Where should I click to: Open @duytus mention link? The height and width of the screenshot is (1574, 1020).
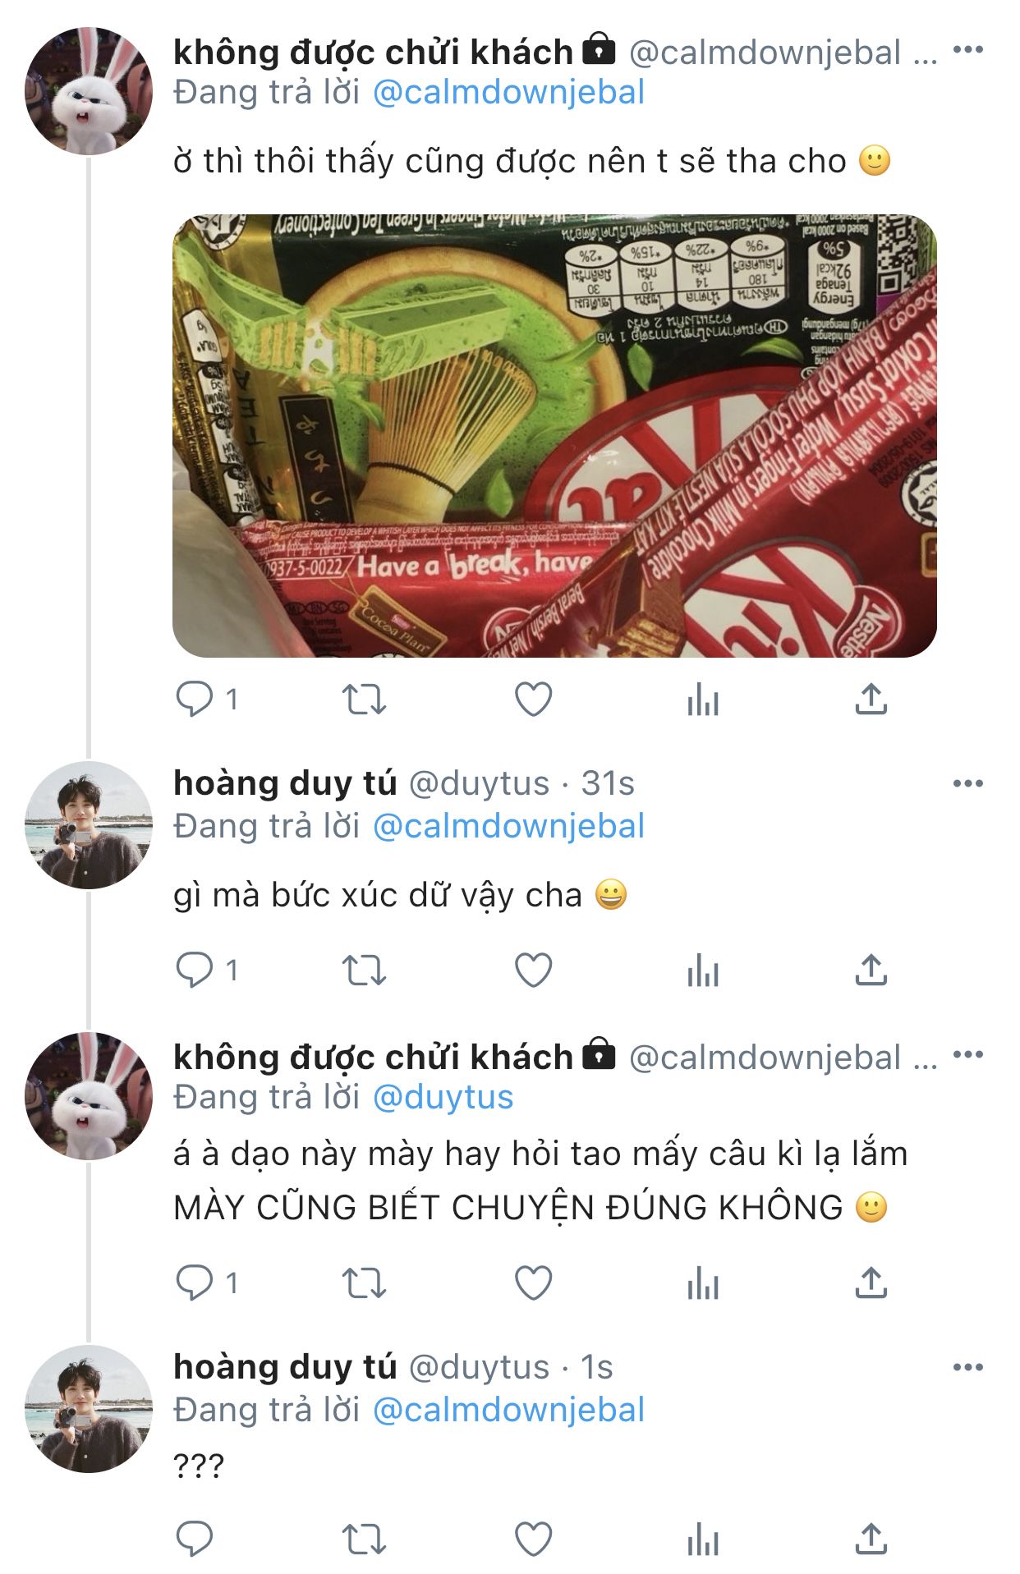click(443, 1097)
